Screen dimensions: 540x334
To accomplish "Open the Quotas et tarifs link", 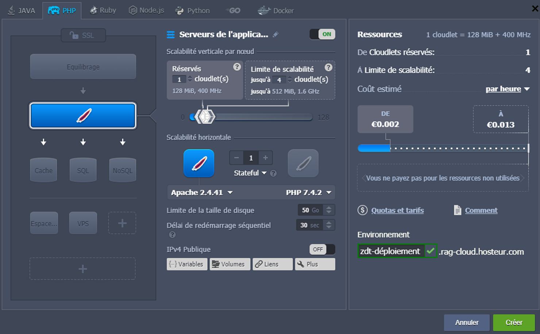I will tap(397, 210).
